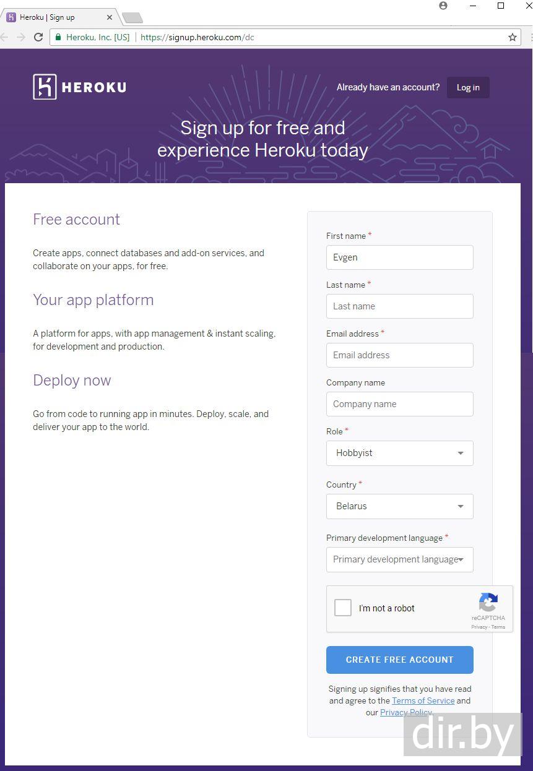
Task: Expand the Role dropdown showing Hobbyist
Action: (x=400, y=453)
